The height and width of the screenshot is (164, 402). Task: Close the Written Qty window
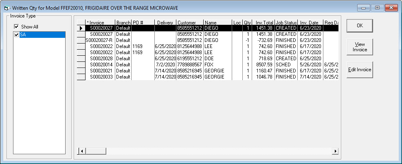[391, 8]
